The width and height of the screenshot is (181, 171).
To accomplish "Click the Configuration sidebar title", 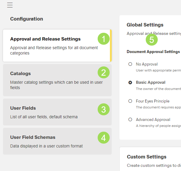I will pos(27,19).
